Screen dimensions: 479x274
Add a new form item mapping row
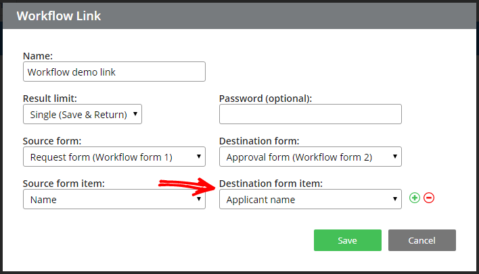(x=415, y=198)
